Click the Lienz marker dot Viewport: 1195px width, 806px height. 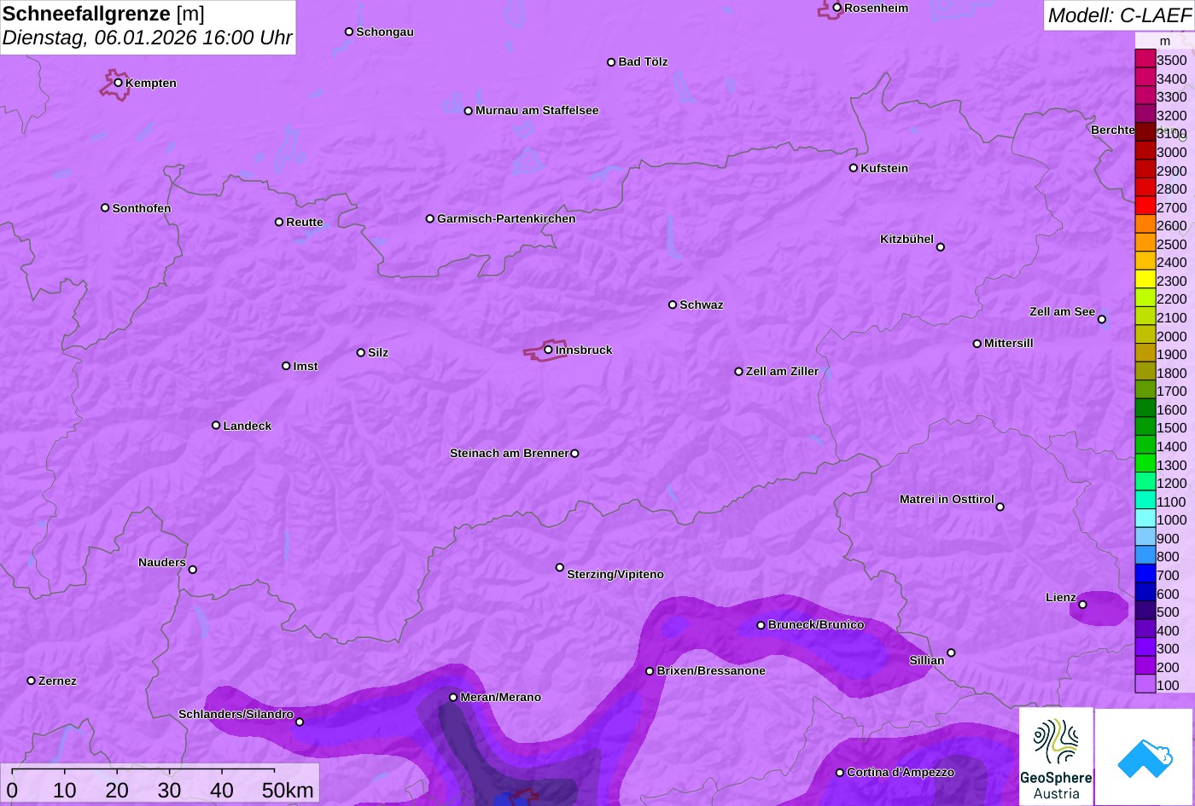(1082, 605)
